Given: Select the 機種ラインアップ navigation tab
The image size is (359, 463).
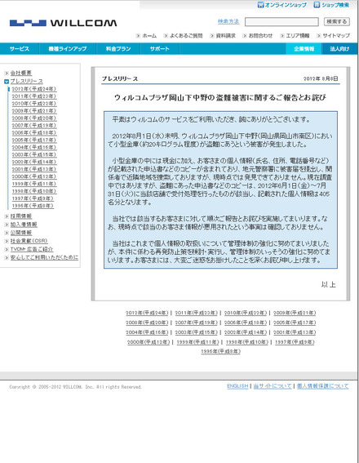Looking at the screenshot, I should tap(68, 49).
